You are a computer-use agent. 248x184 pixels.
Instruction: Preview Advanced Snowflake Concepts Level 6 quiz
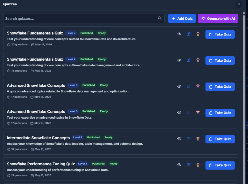tap(179, 86)
